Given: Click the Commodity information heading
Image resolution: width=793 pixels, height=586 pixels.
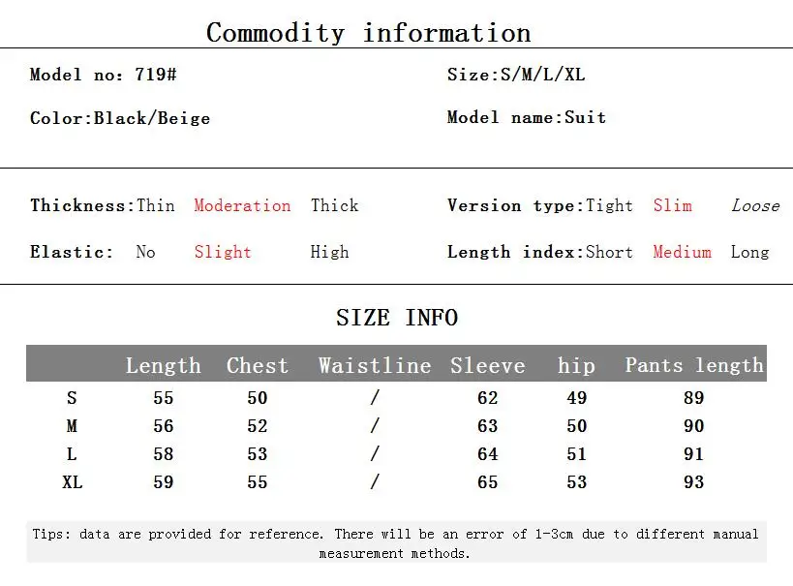Looking at the screenshot, I should (x=368, y=33).
